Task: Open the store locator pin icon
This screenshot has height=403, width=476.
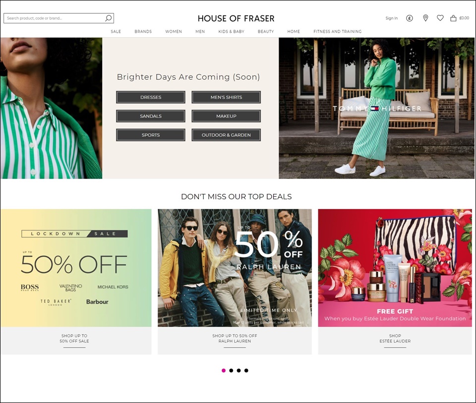Action: pos(425,18)
